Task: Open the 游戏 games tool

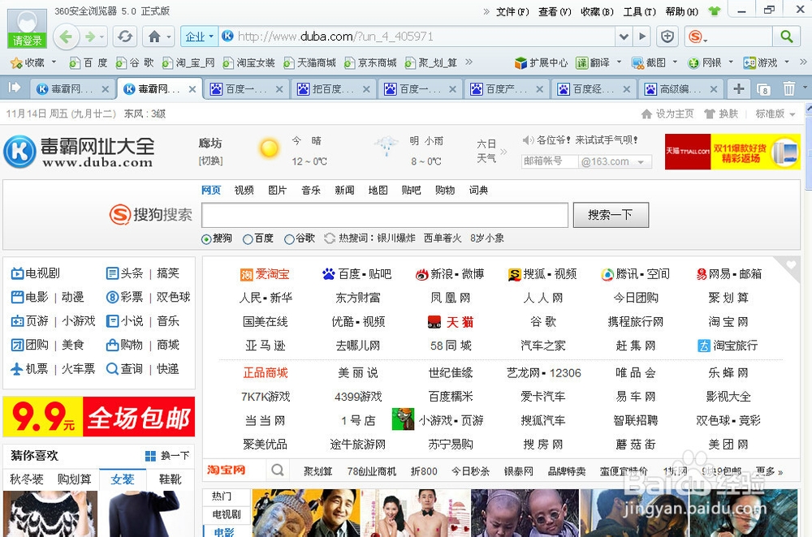Action: [760, 63]
